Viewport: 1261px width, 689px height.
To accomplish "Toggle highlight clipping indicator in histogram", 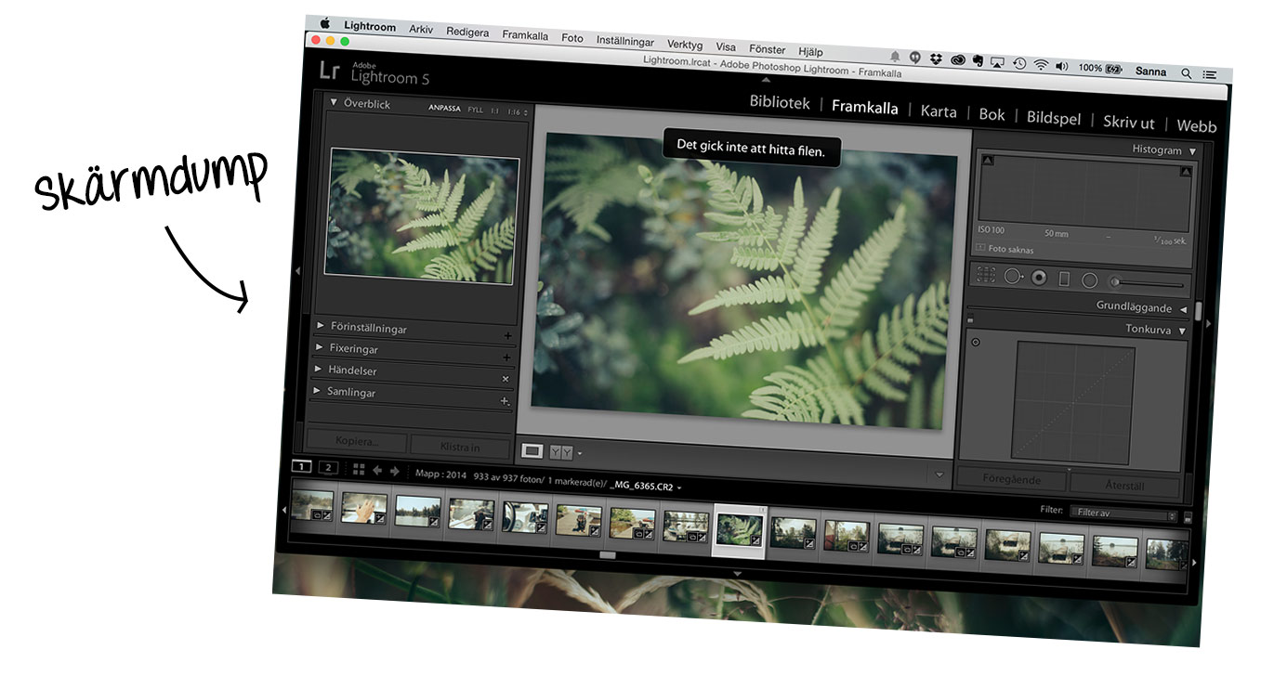I will [x=1186, y=172].
